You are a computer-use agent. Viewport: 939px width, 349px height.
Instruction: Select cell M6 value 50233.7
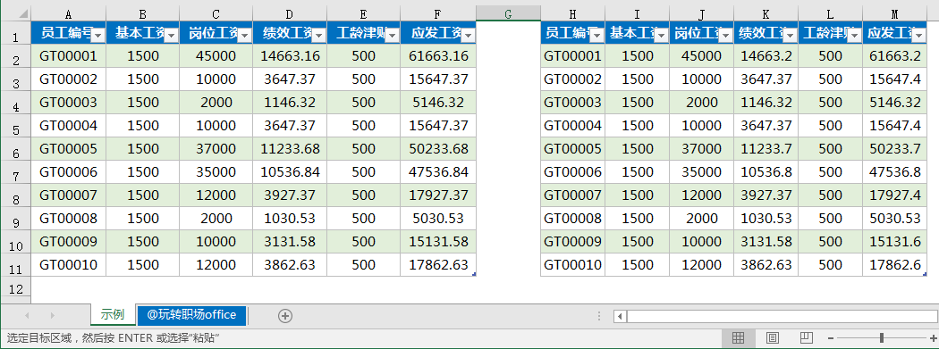coord(894,149)
